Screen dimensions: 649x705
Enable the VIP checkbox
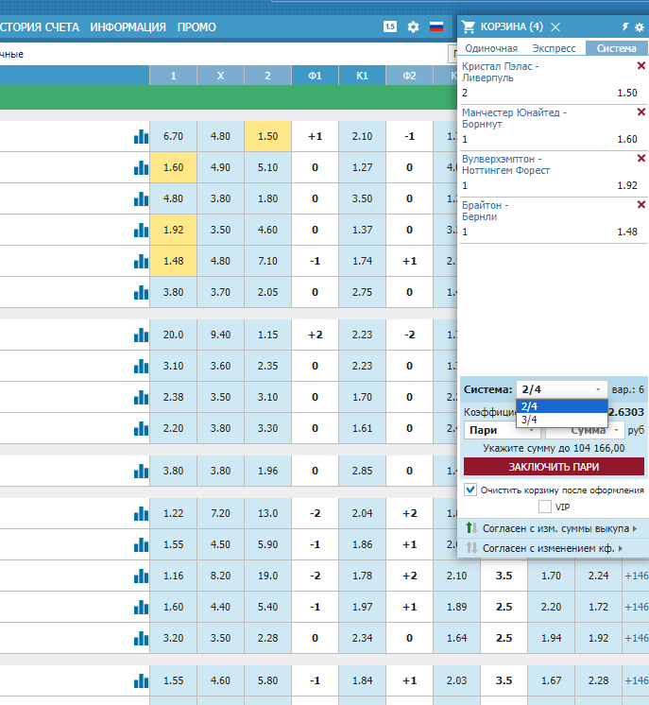click(545, 507)
